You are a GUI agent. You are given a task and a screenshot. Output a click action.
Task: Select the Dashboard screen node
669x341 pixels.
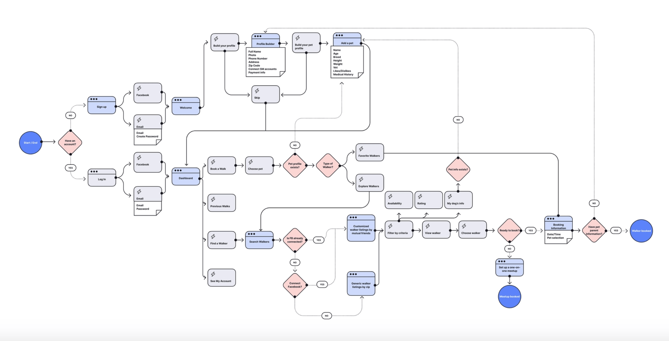coord(186,177)
